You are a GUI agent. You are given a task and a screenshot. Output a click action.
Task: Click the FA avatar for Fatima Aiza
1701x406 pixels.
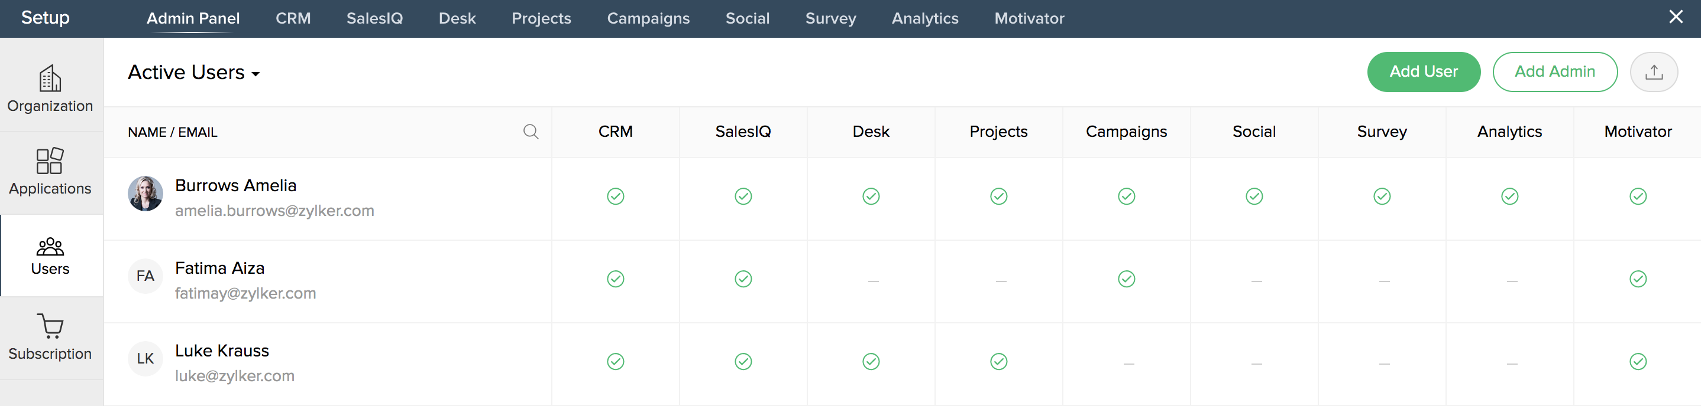coord(145,276)
